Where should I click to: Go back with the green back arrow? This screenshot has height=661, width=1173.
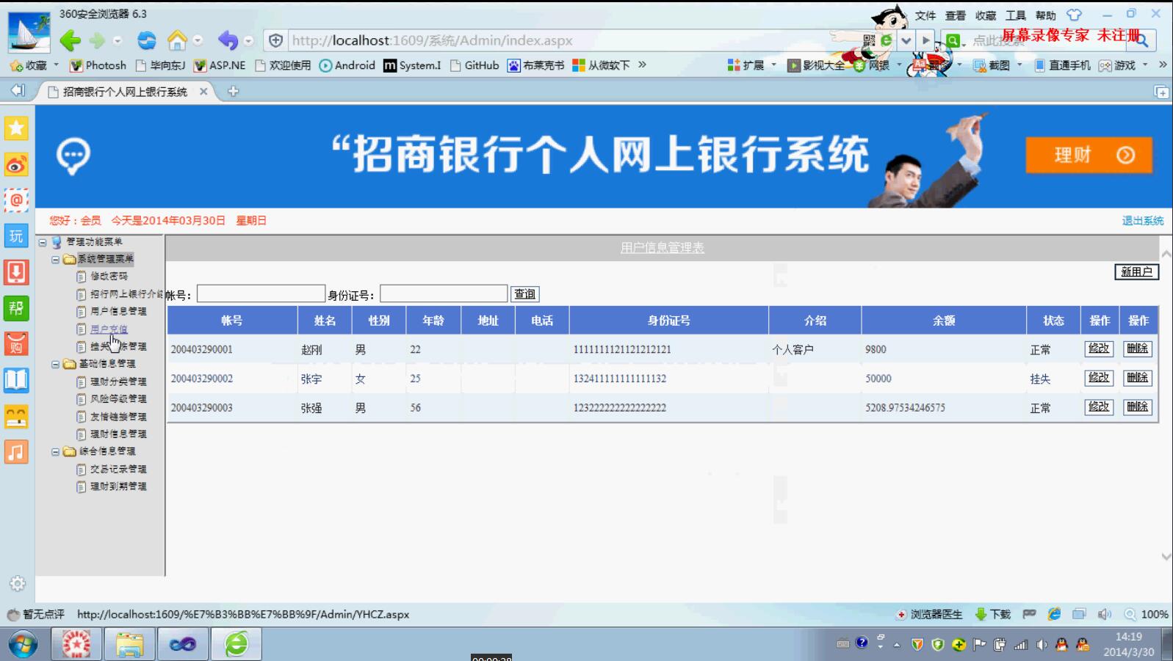pos(71,40)
